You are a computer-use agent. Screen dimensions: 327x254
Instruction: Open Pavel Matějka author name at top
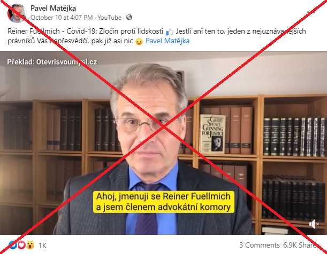click(53, 9)
